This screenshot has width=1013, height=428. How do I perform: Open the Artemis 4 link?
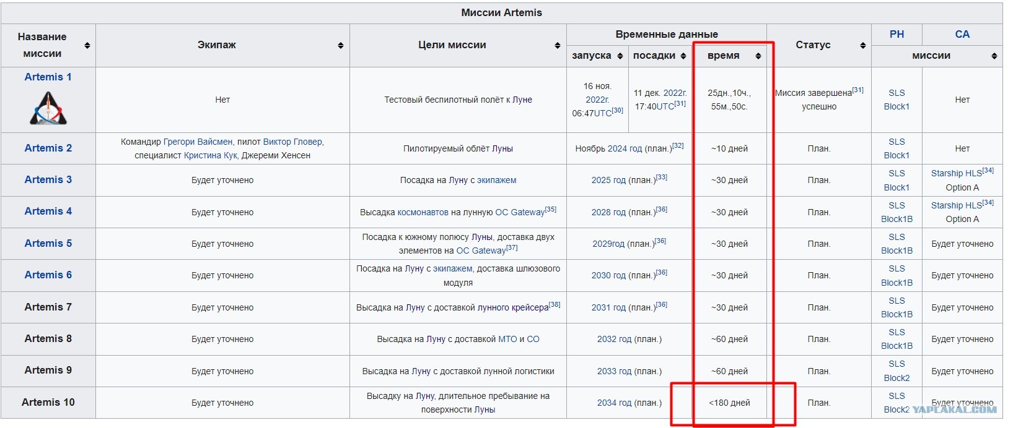pos(48,211)
